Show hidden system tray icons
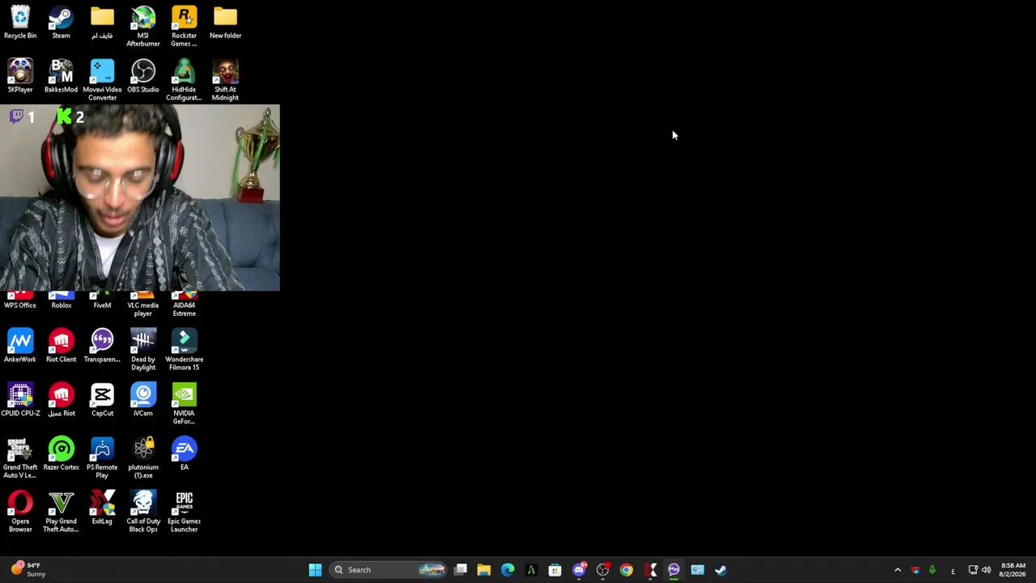 pyautogui.click(x=898, y=570)
